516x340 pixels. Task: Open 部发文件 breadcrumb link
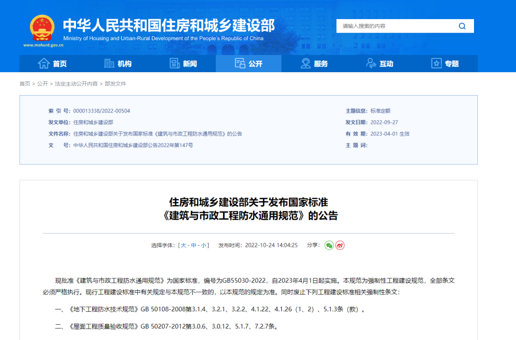(x=116, y=84)
